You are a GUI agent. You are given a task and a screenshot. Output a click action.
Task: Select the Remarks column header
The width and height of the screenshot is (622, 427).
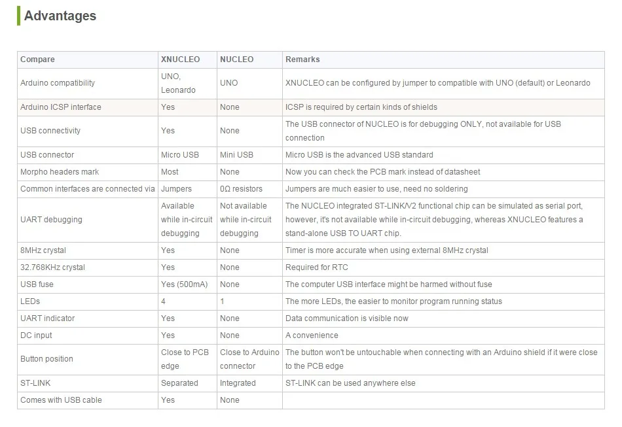pyautogui.click(x=302, y=60)
